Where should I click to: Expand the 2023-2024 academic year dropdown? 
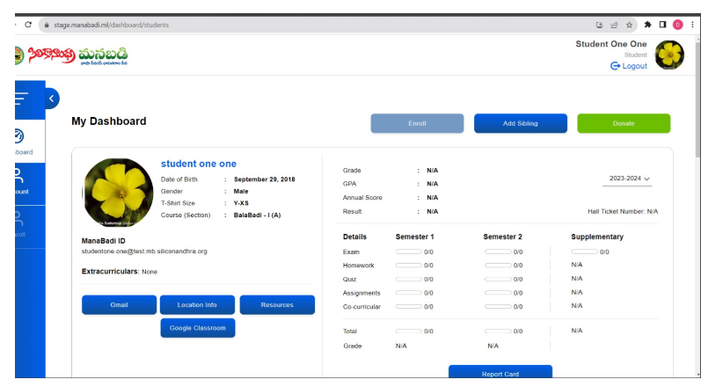(630, 179)
